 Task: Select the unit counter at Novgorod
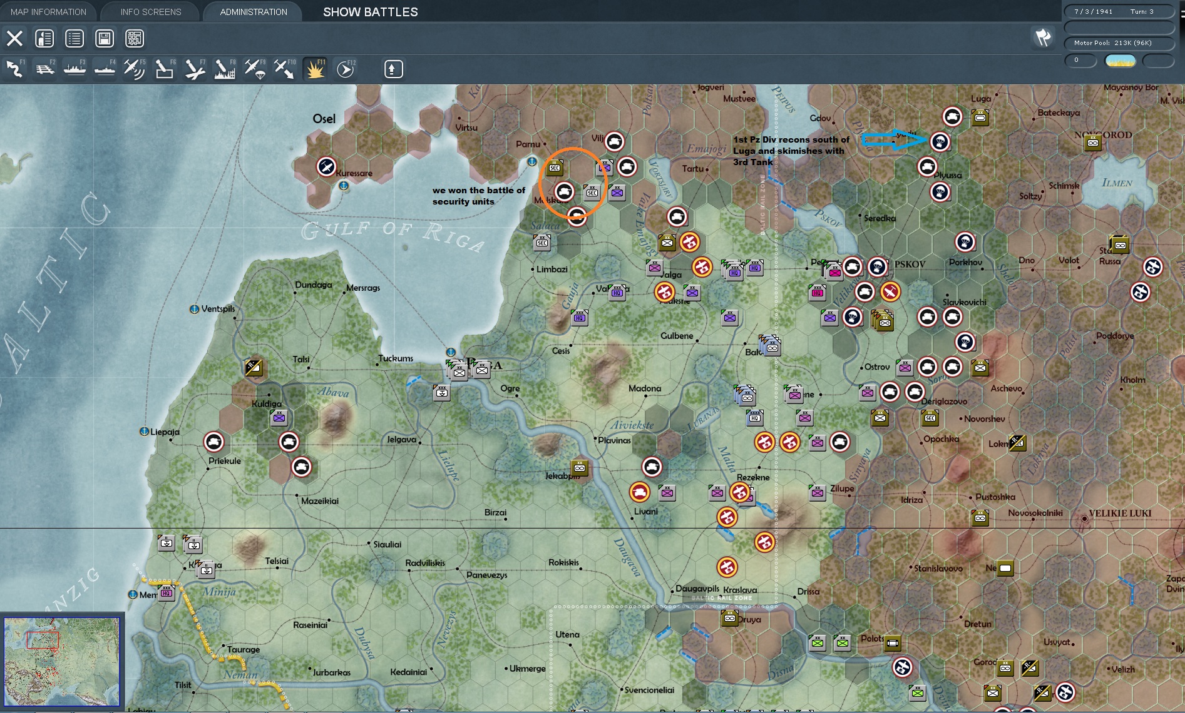pos(1093,143)
